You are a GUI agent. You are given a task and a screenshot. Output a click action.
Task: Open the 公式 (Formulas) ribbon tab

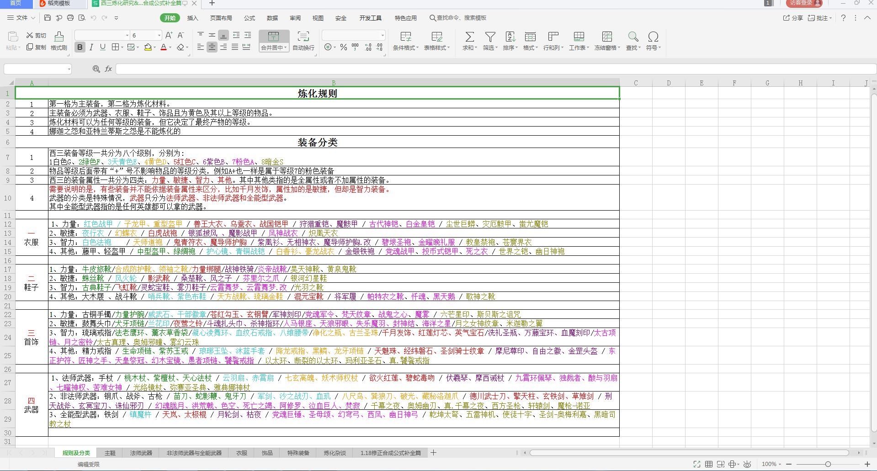pyautogui.click(x=250, y=18)
